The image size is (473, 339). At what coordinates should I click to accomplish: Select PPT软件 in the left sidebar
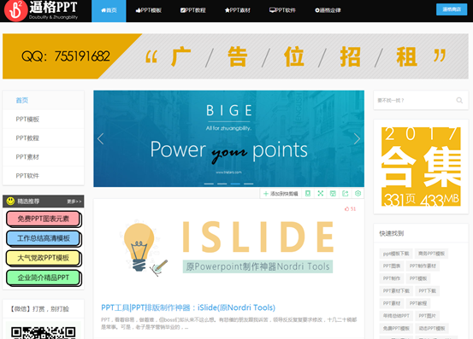coord(44,176)
